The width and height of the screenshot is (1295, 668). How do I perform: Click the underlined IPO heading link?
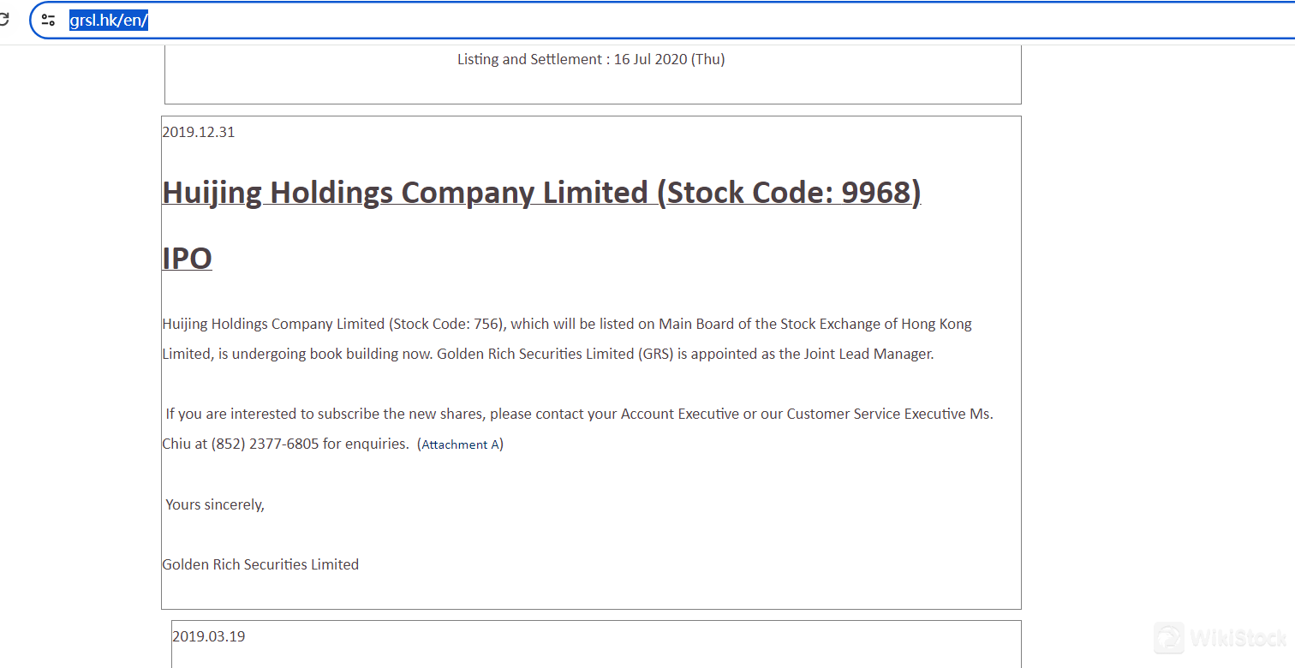[x=187, y=258]
